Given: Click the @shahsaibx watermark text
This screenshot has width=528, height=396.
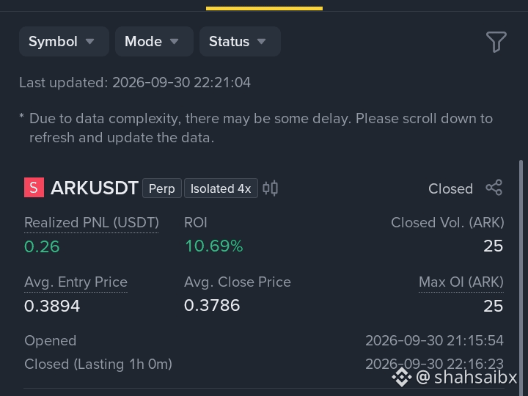Looking at the screenshot, I should [466, 377].
